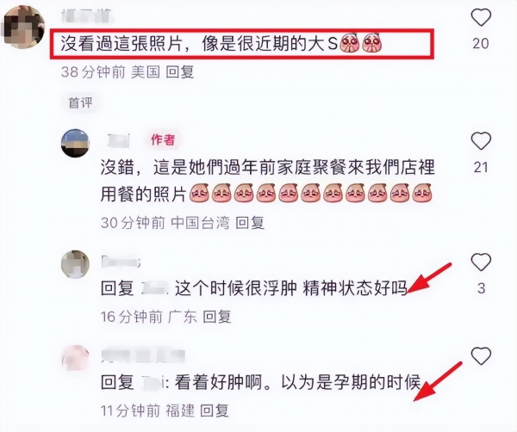Select the author's comment text 沒錯，這是她們
This screenshot has width=517, height=432.
[x=267, y=181]
